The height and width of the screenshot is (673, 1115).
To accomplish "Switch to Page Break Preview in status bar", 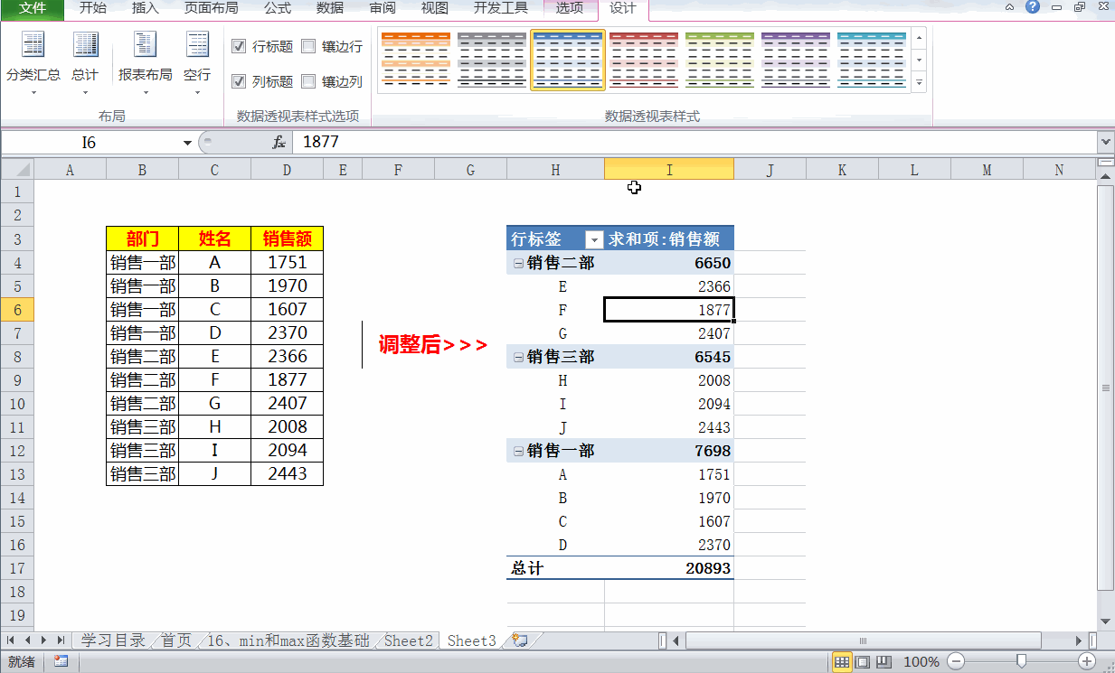I will [x=883, y=662].
